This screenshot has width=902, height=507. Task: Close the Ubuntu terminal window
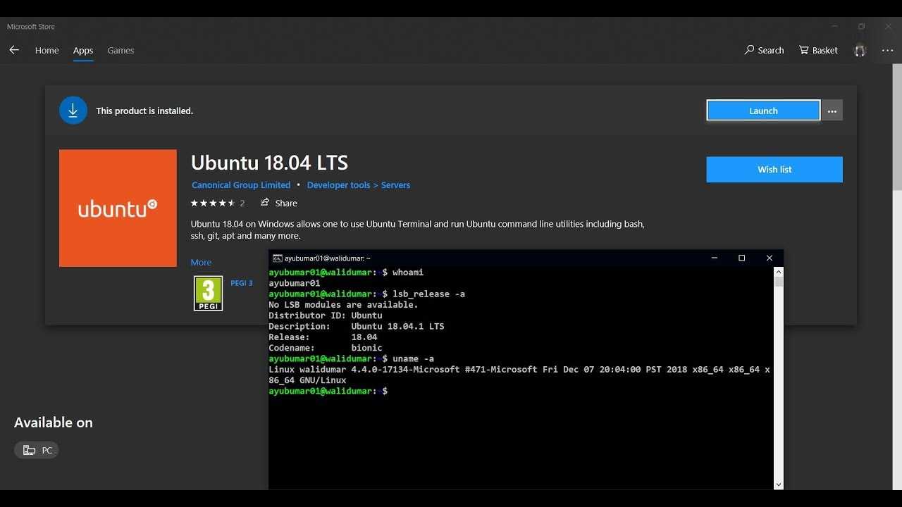pyautogui.click(x=769, y=258)
